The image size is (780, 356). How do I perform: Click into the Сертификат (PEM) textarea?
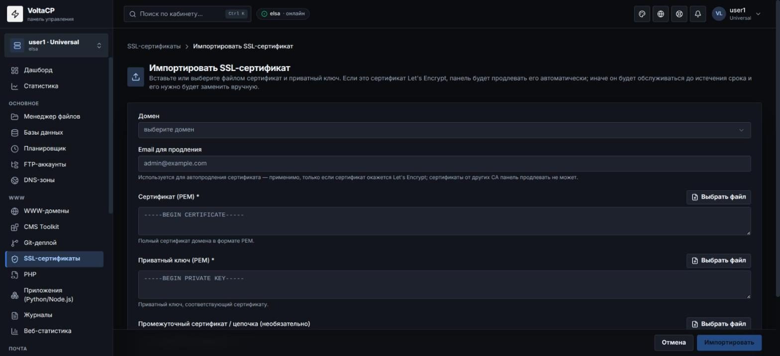click(444, 221)
